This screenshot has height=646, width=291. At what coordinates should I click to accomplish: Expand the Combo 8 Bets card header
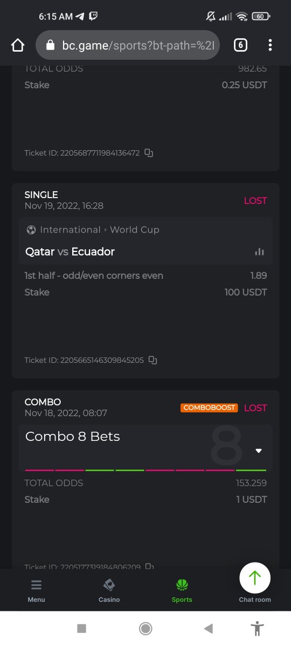coord(145,446)
